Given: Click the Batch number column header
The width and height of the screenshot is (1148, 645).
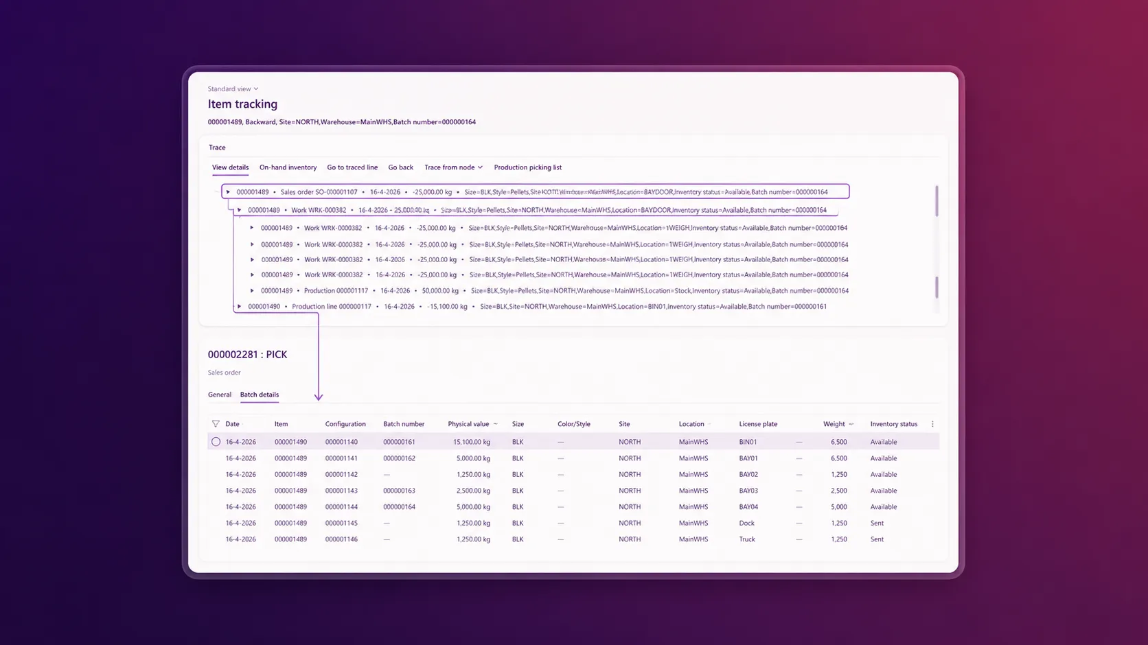Looking at the screenshot, I should 404,424.
